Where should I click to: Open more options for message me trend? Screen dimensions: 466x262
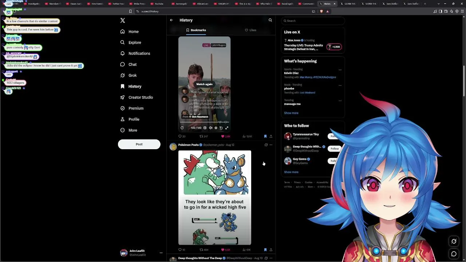[x=340, y=100]
